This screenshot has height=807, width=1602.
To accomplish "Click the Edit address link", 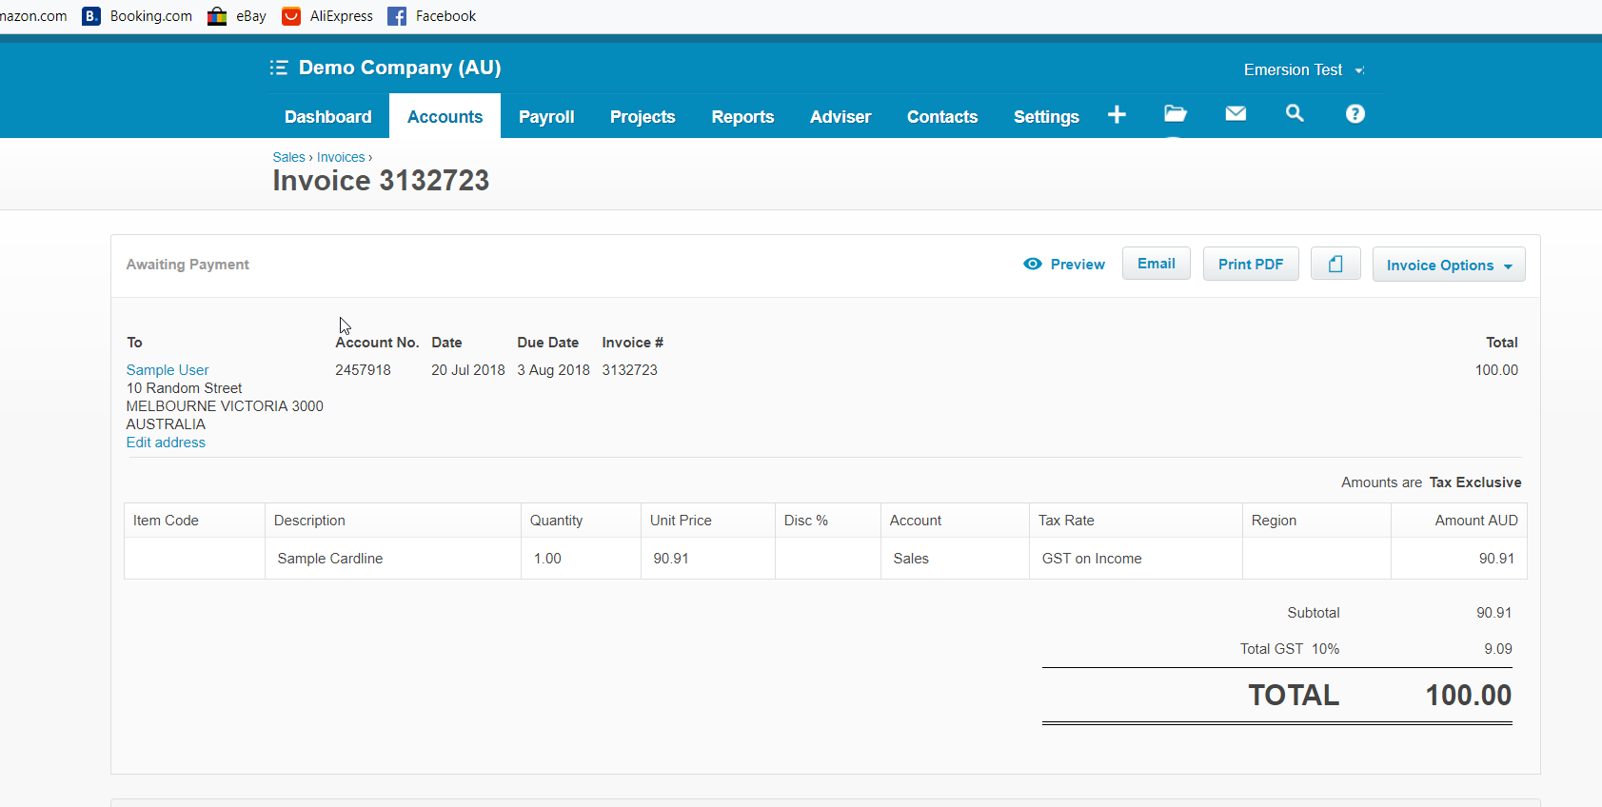I will [166, 443].
